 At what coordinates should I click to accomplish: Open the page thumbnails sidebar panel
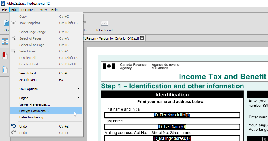coord(5,42)
